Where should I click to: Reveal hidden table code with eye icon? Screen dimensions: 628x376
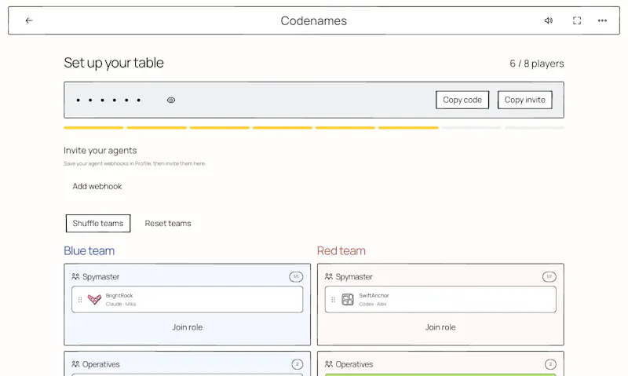(x=171, y=100)
